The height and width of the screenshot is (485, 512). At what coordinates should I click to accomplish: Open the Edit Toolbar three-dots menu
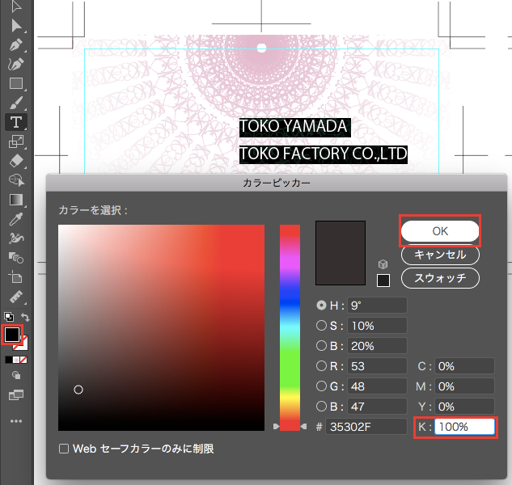pyautogui.click(x=15, y=421)
